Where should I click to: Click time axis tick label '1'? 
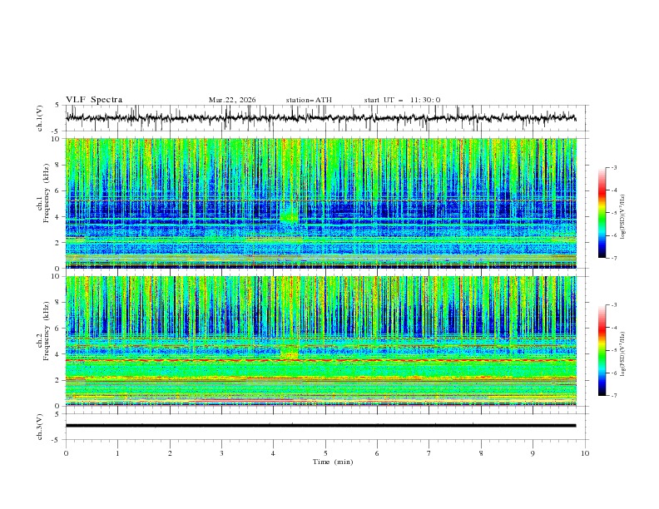click(117, 453)
